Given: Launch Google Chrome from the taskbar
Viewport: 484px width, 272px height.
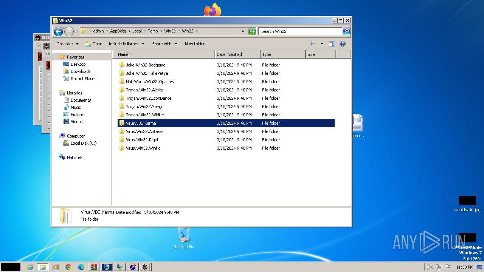Looking at the screenshot, I should (x=68, y=267).
